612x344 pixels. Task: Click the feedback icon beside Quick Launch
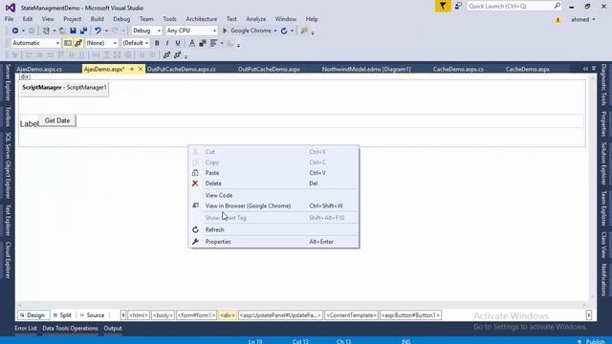coord(459,6)
